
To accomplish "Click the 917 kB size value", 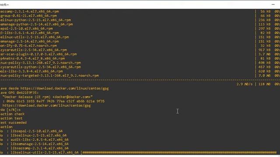I will 264,50.
